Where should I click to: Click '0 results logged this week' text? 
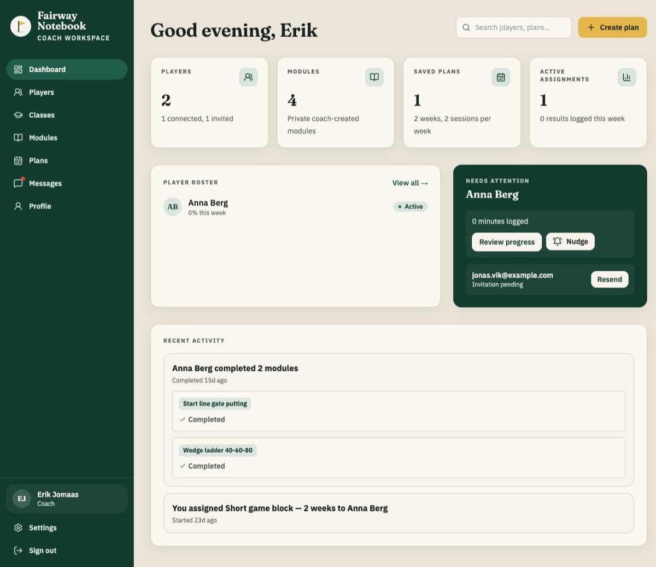582,119
